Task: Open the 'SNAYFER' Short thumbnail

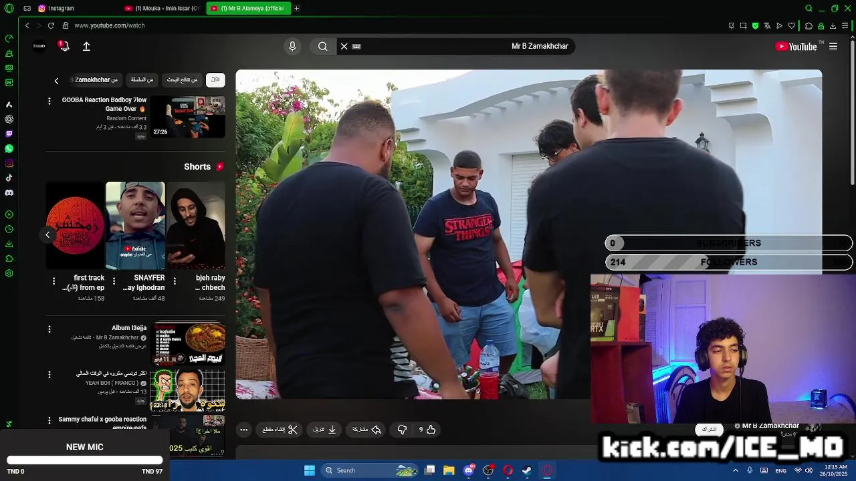Action: [x=135, y=226]
